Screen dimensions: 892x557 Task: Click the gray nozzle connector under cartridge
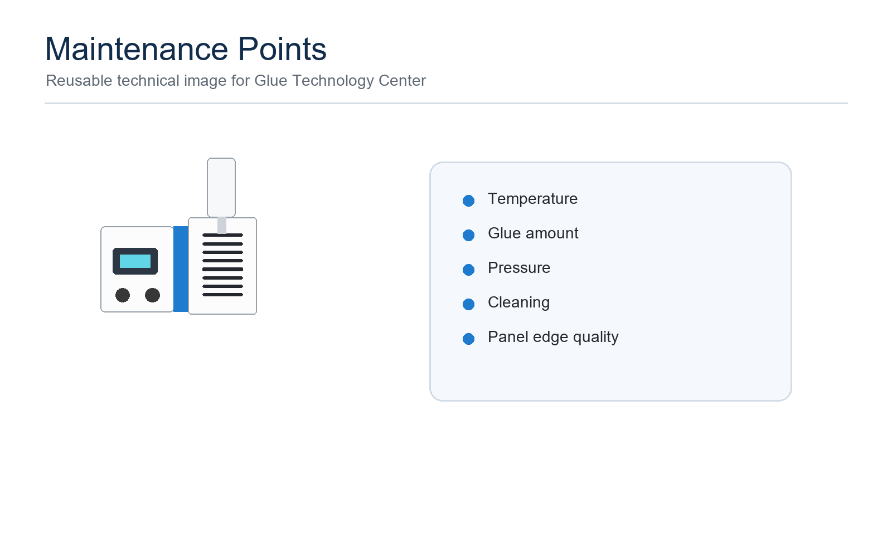[x=222, y=225]
